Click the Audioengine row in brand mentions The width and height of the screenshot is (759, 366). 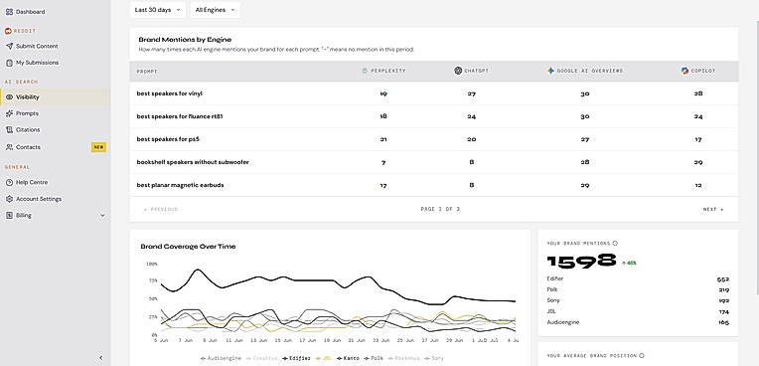[x=638, y=322]
